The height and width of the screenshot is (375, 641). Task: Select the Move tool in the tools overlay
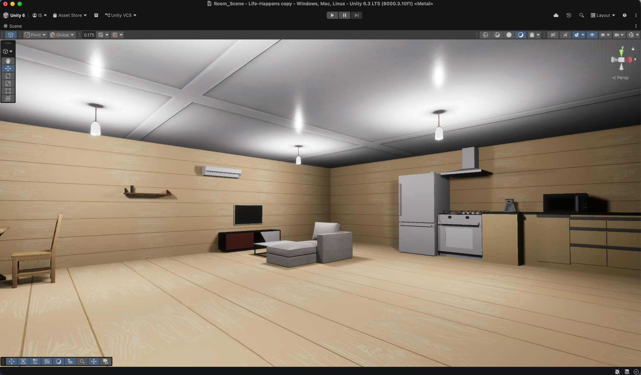[x=8, y=68]
